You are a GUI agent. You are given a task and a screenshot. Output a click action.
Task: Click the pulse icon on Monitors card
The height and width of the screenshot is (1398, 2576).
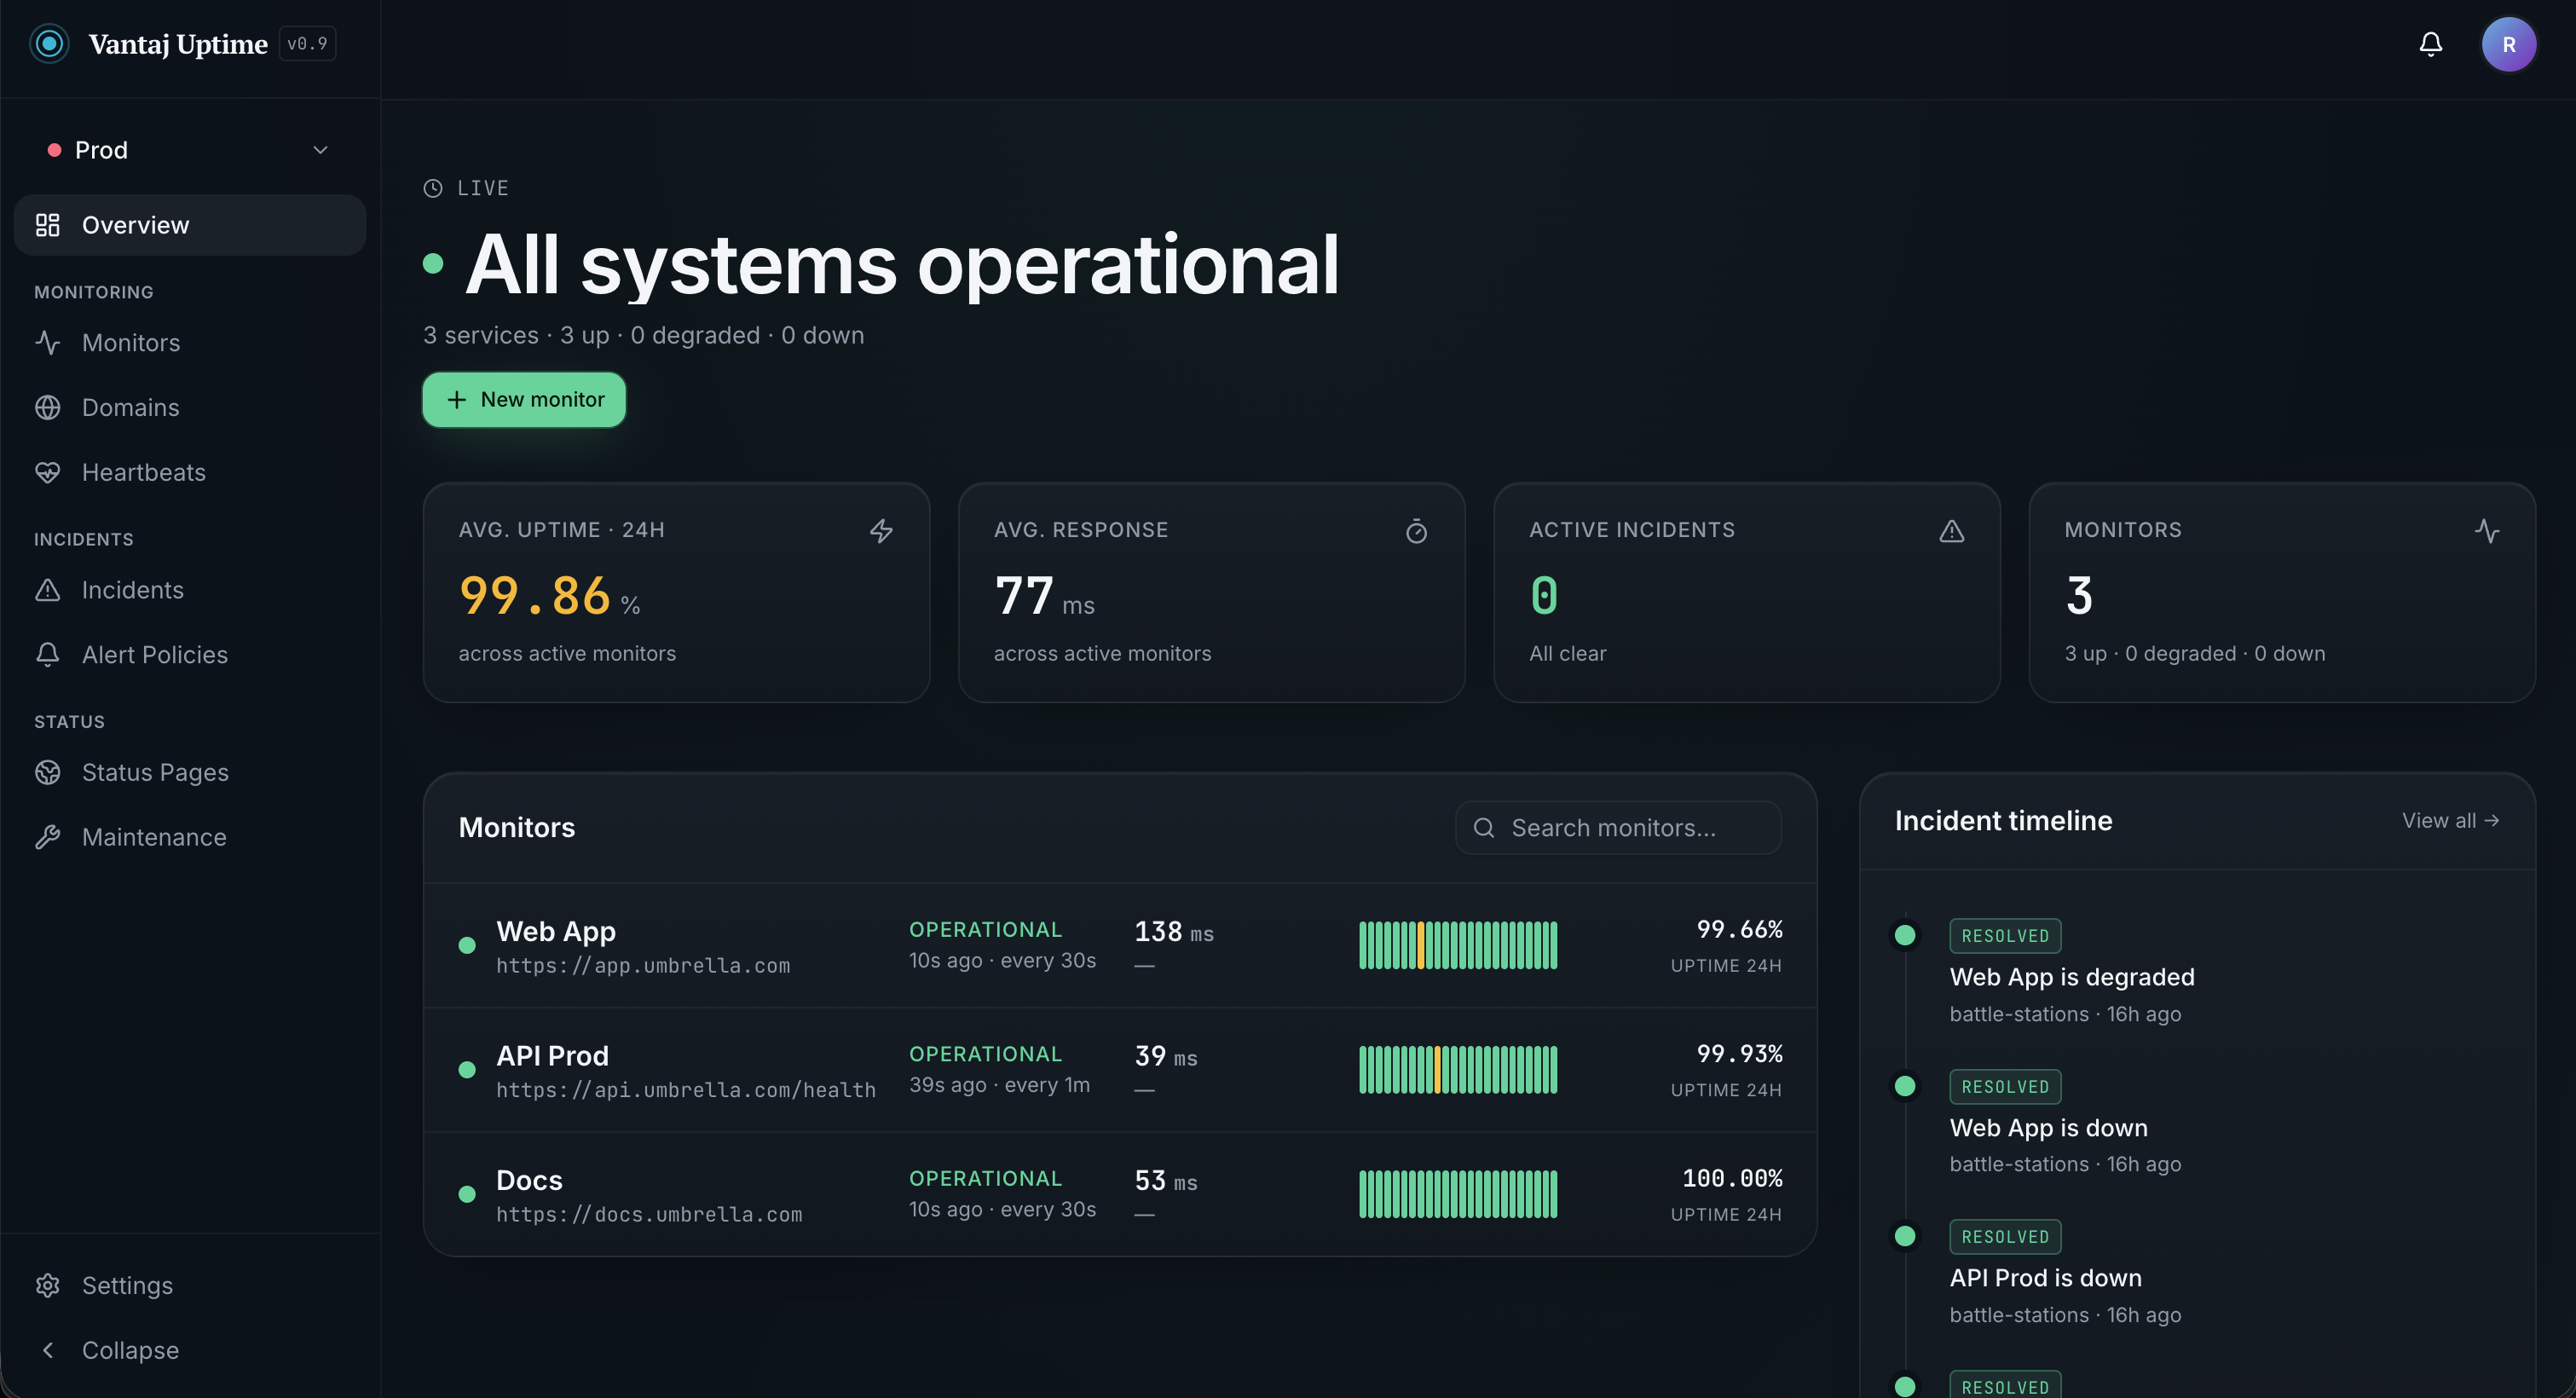tap(2487, 531)
